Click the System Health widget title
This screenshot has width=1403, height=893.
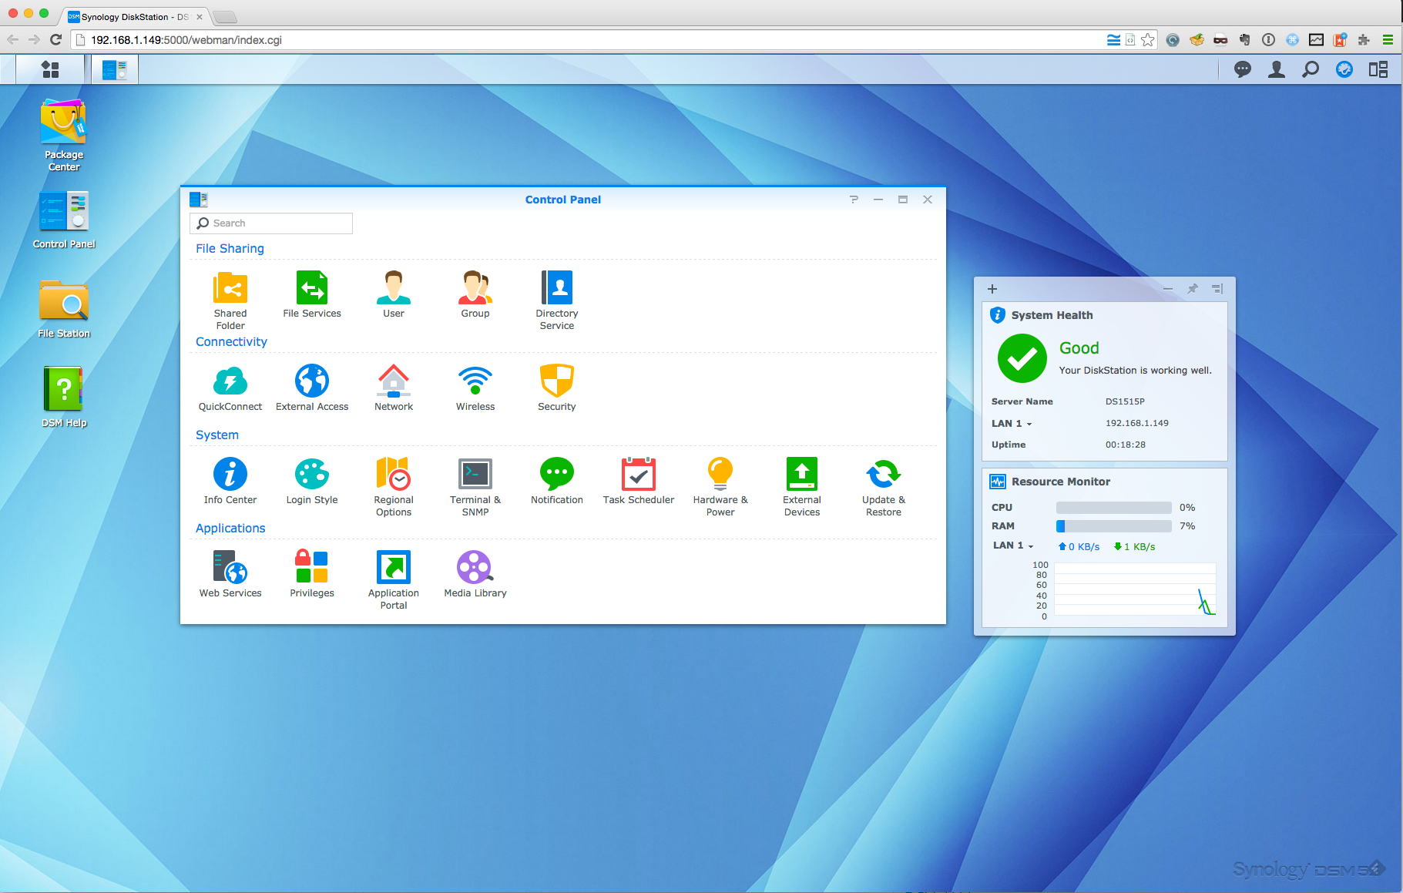click(1052, 315)
